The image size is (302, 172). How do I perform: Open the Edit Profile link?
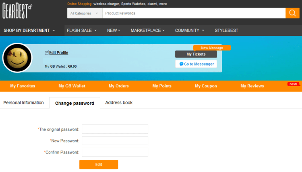click(x=58, y=53)
